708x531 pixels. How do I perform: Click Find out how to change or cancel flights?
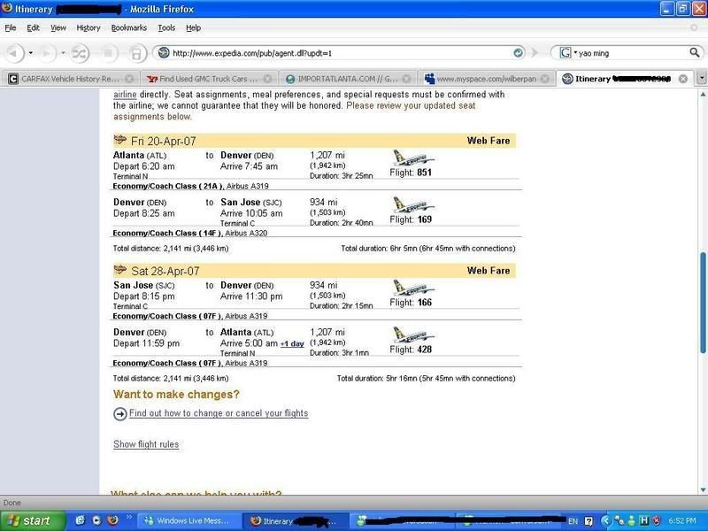219,413
